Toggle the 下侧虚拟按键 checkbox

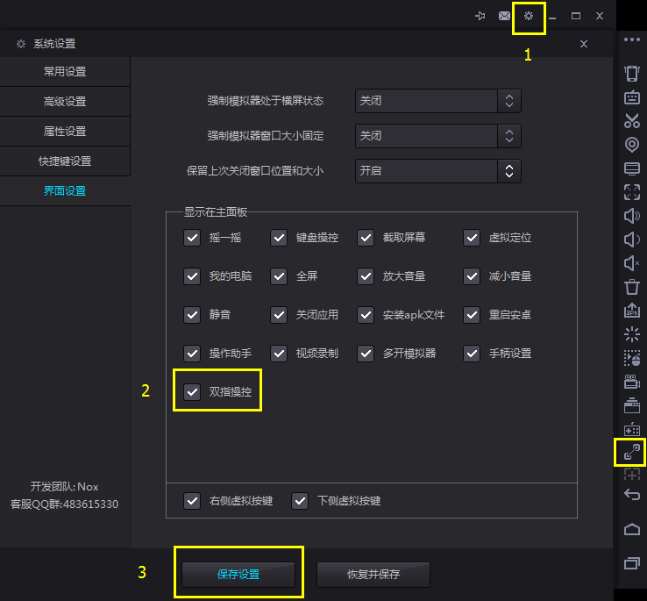pyautogui.click(x=300, y=501)
